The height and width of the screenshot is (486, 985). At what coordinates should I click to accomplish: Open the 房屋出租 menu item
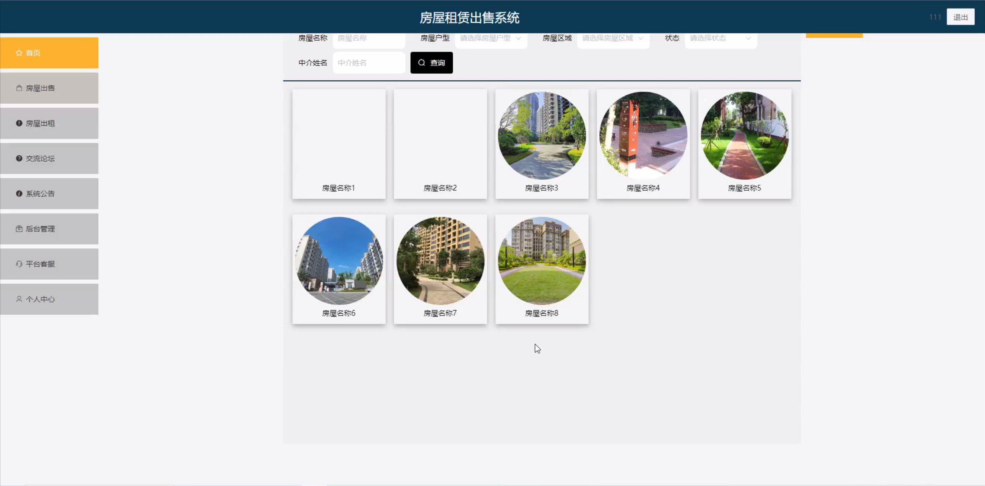pyautogui.click(x=49, y=123)
